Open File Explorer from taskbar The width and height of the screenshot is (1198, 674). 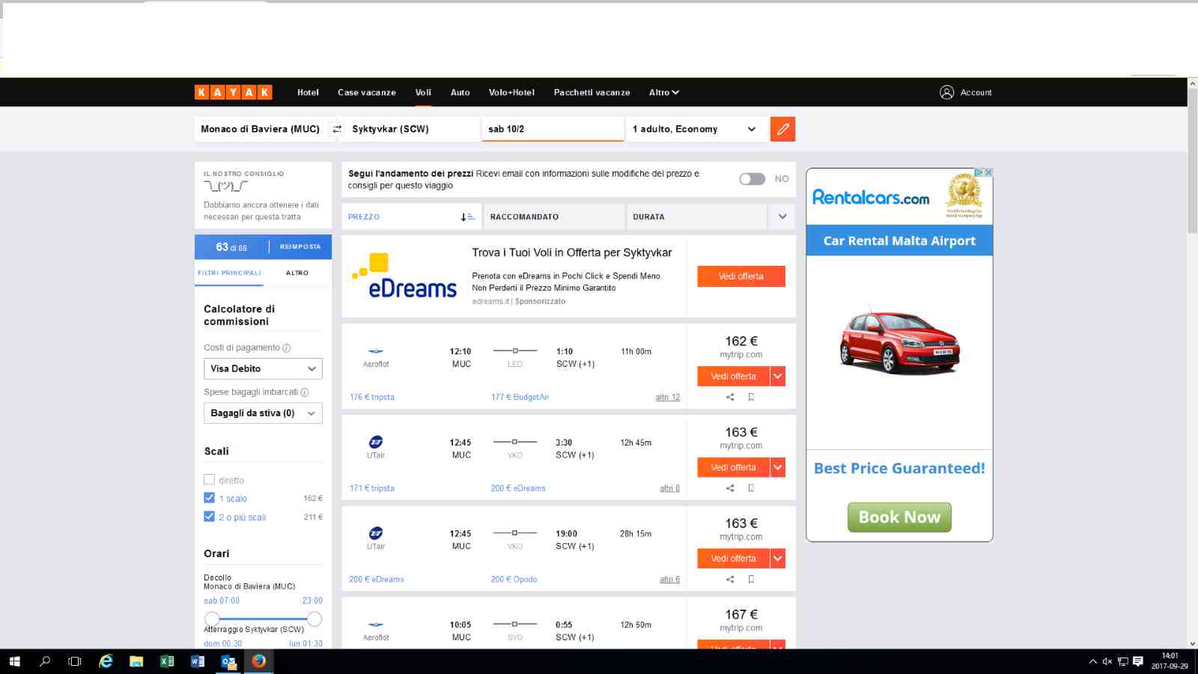click(136, 661)
